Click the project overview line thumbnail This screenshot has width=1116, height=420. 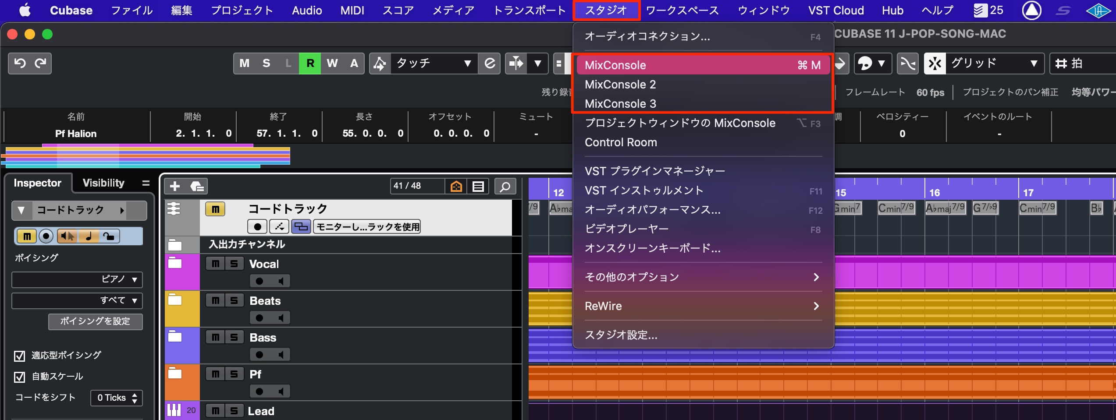(x=146, y=156)
